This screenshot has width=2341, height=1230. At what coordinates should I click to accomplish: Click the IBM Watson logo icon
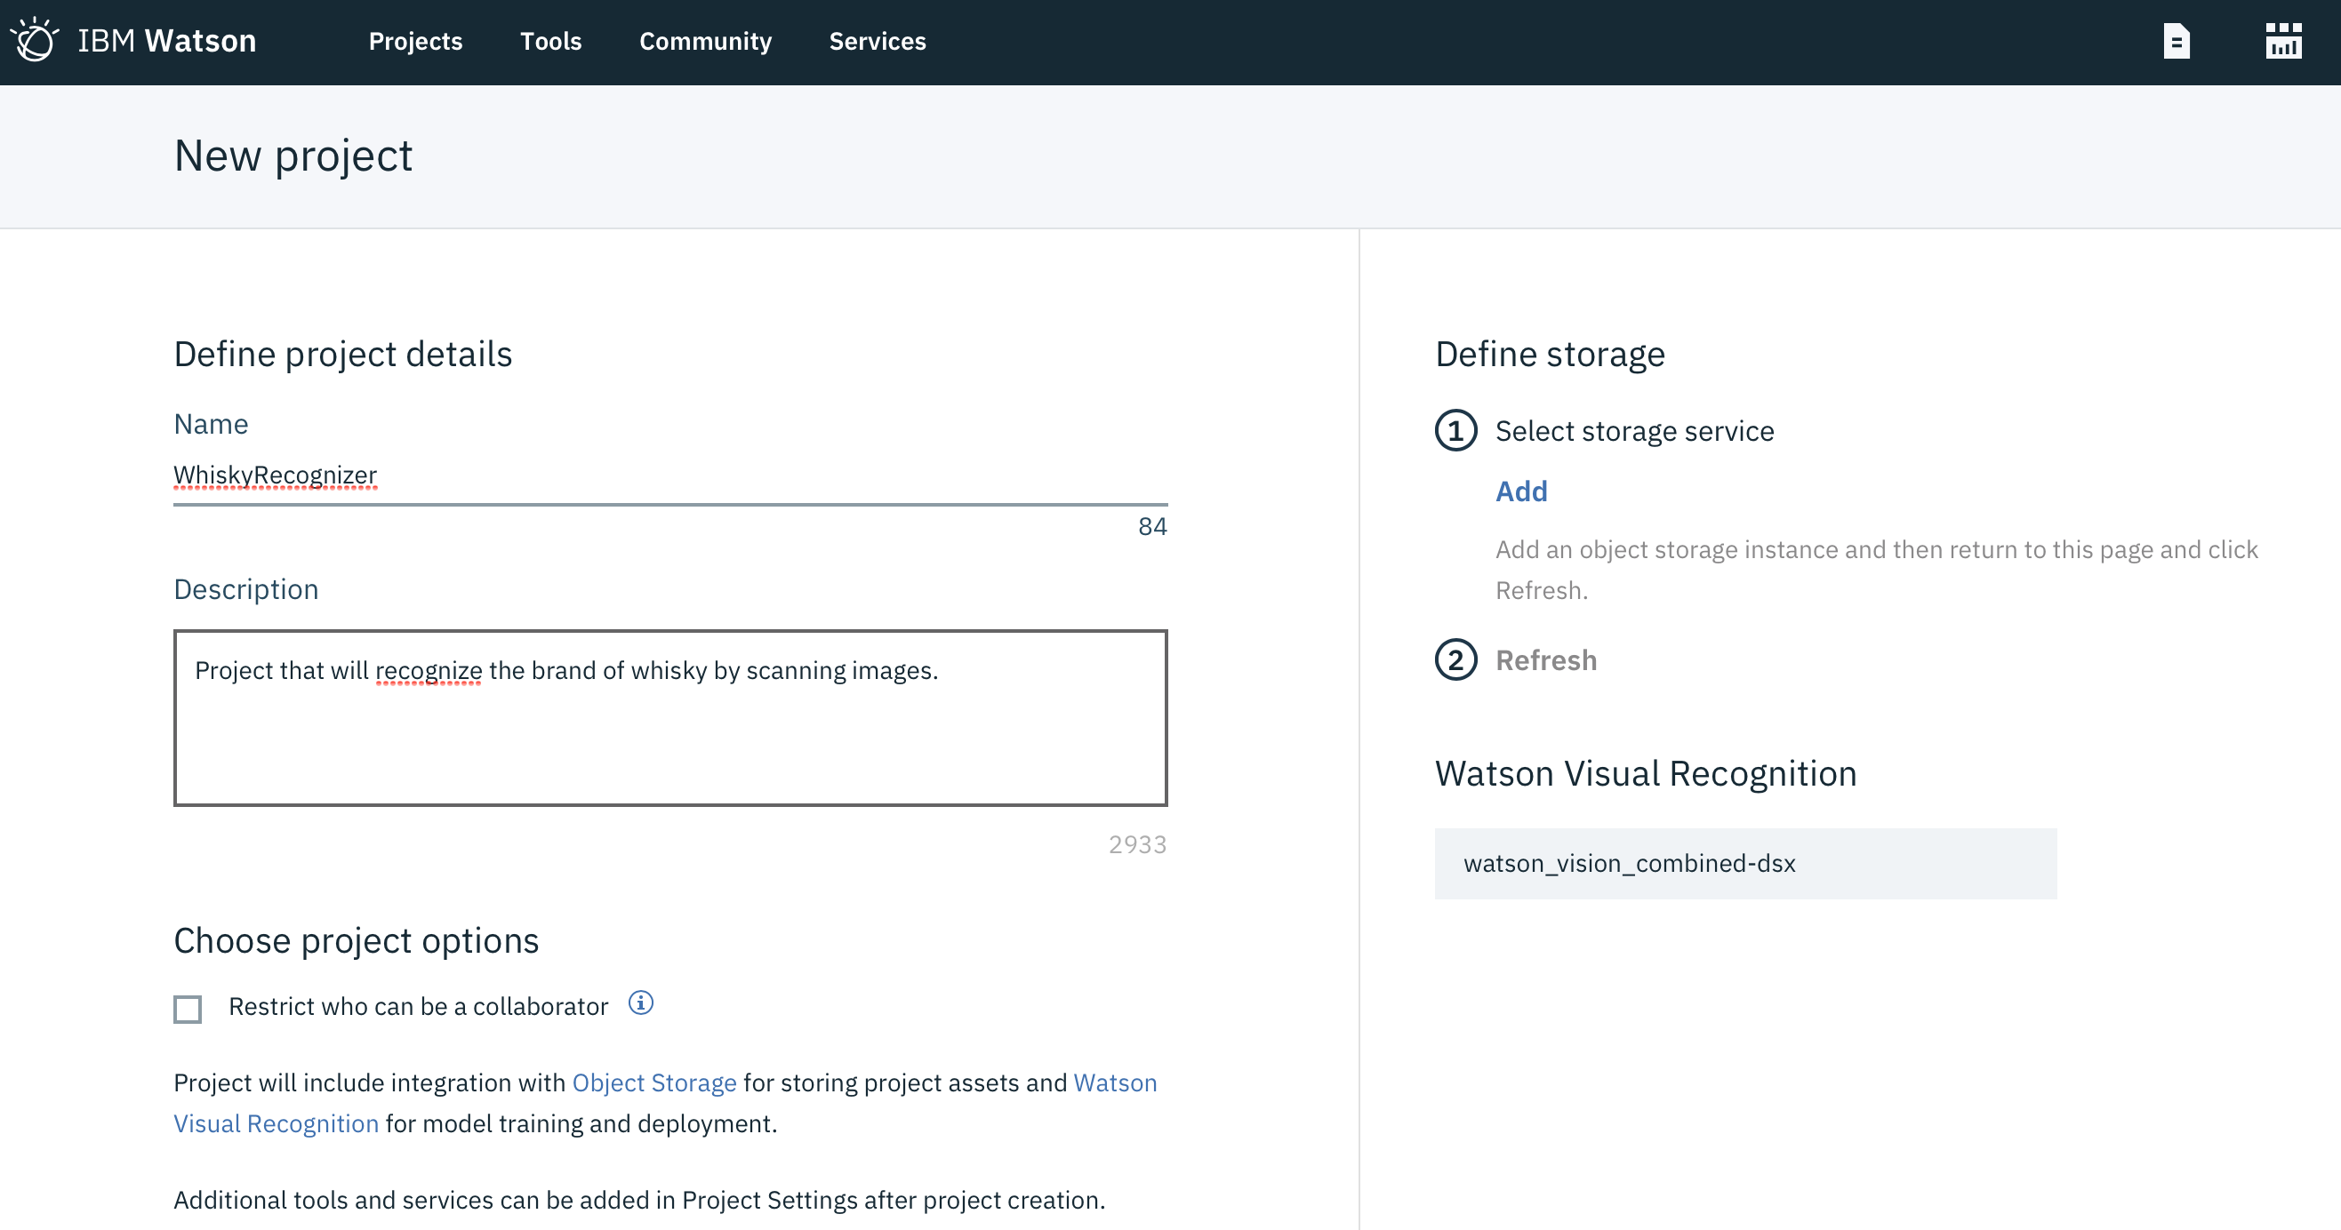(x=35, y=41)
